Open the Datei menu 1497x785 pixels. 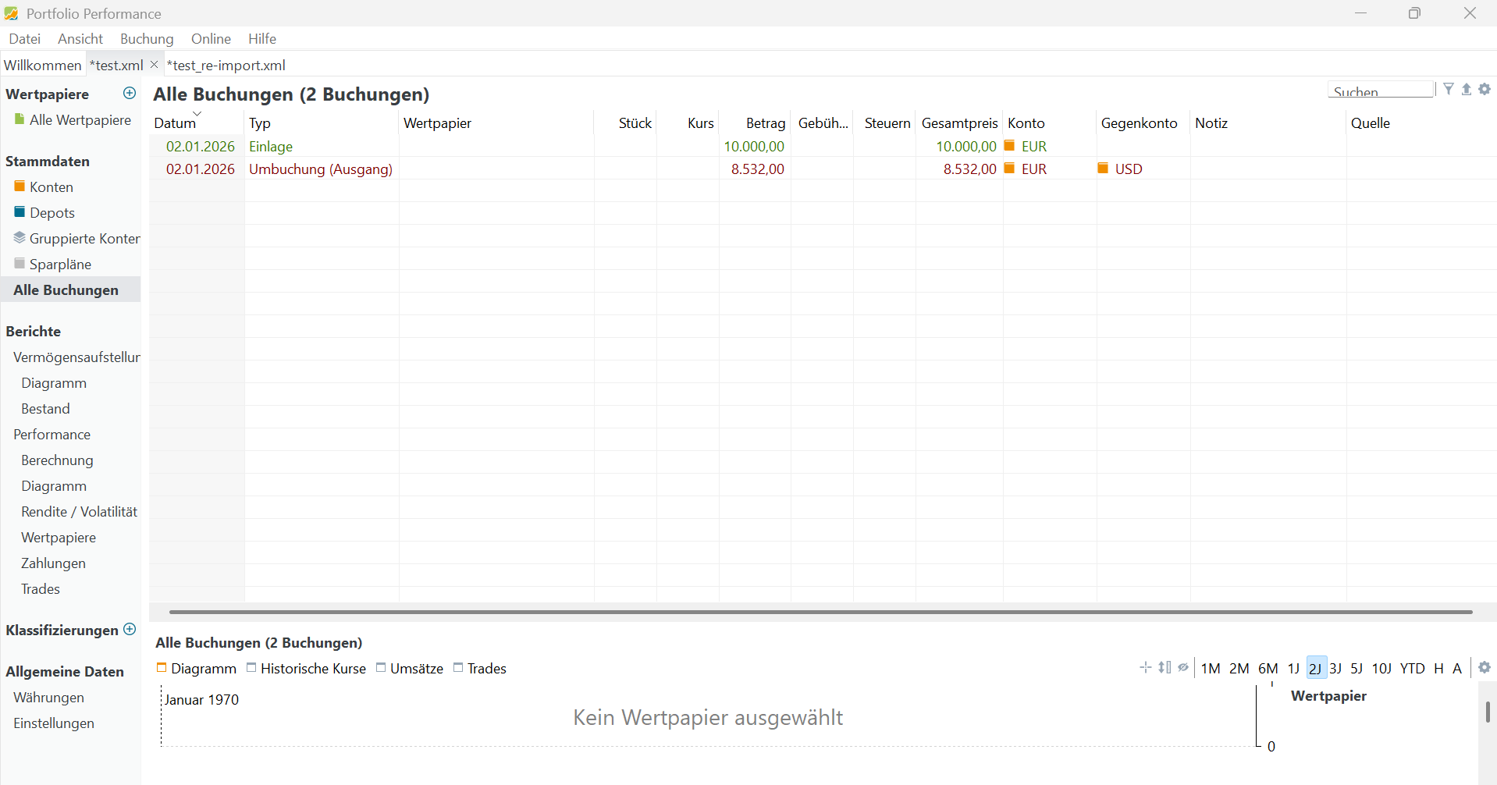pyautogui.click(x=24, y=39)
